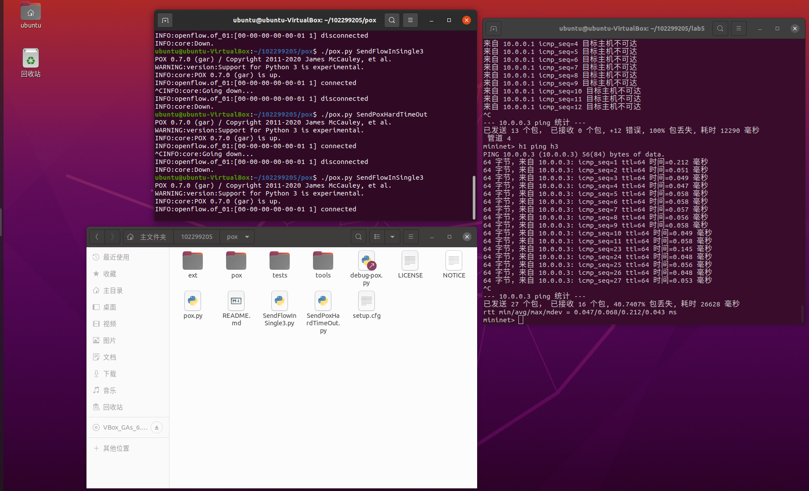Go forward in file manager
809x491 pixels.
coord(112,237)
